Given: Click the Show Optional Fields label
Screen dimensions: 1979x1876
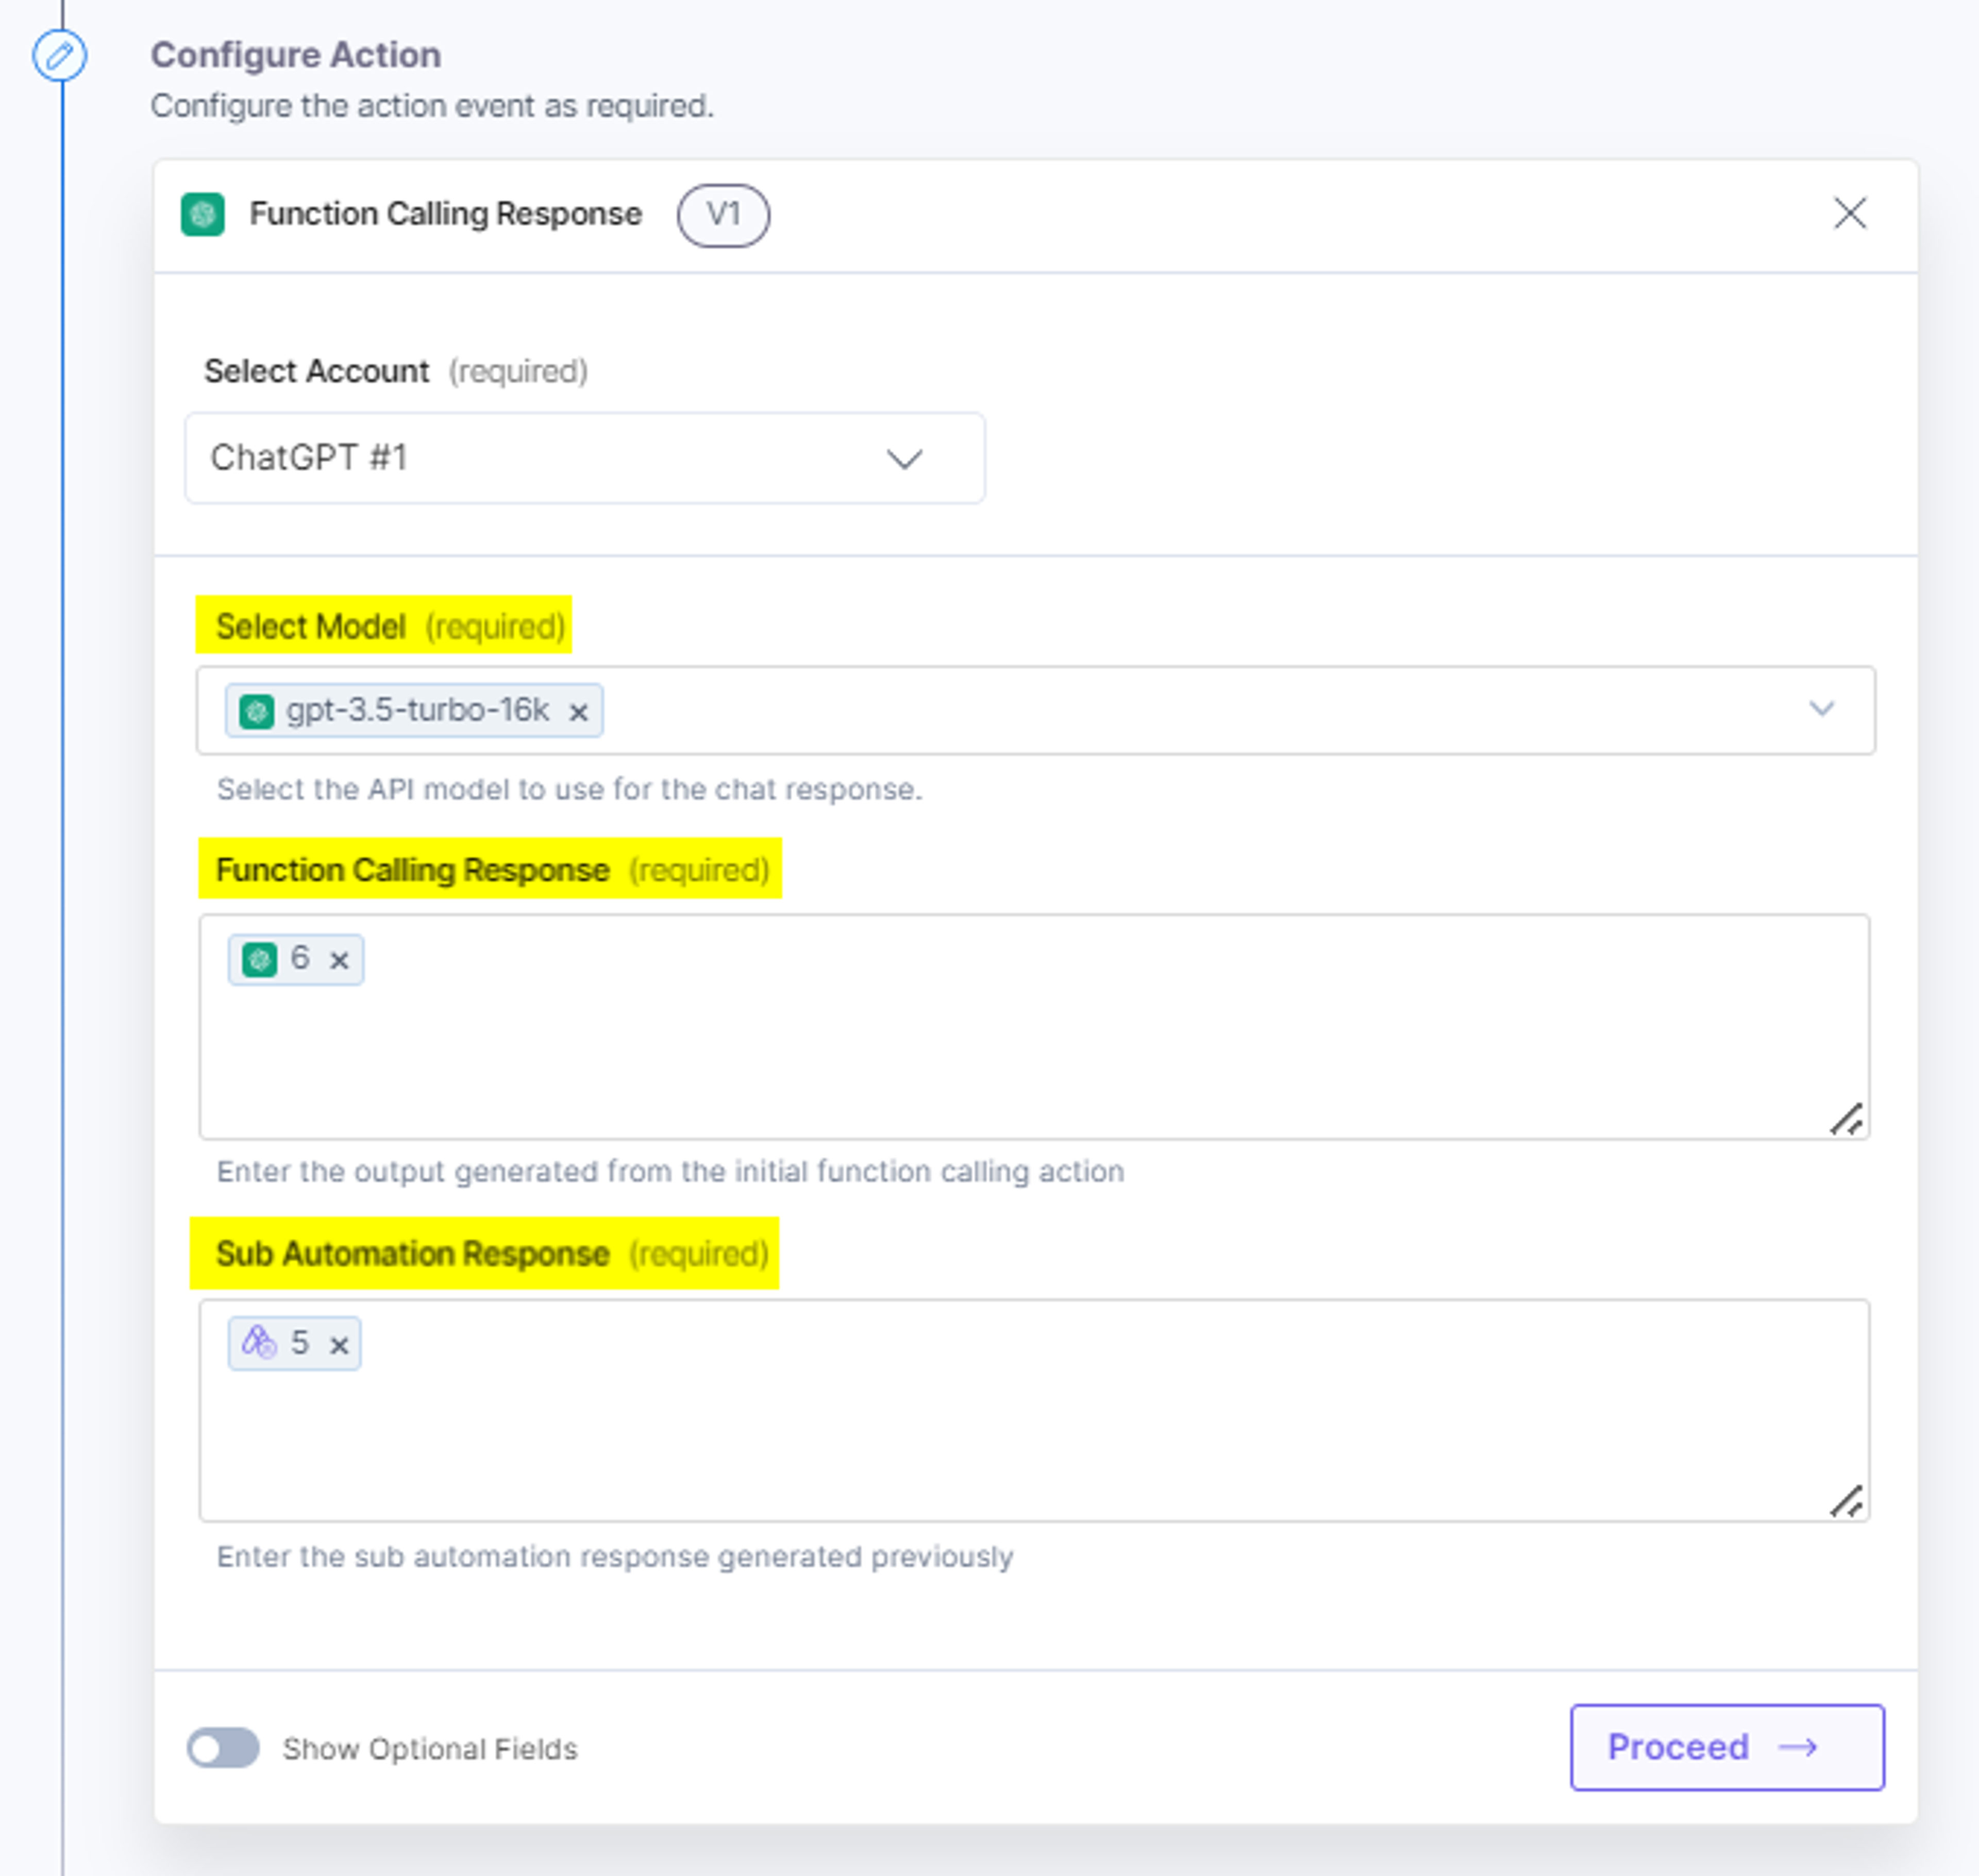Looking at the screenshot, I should click(430, 1749).
